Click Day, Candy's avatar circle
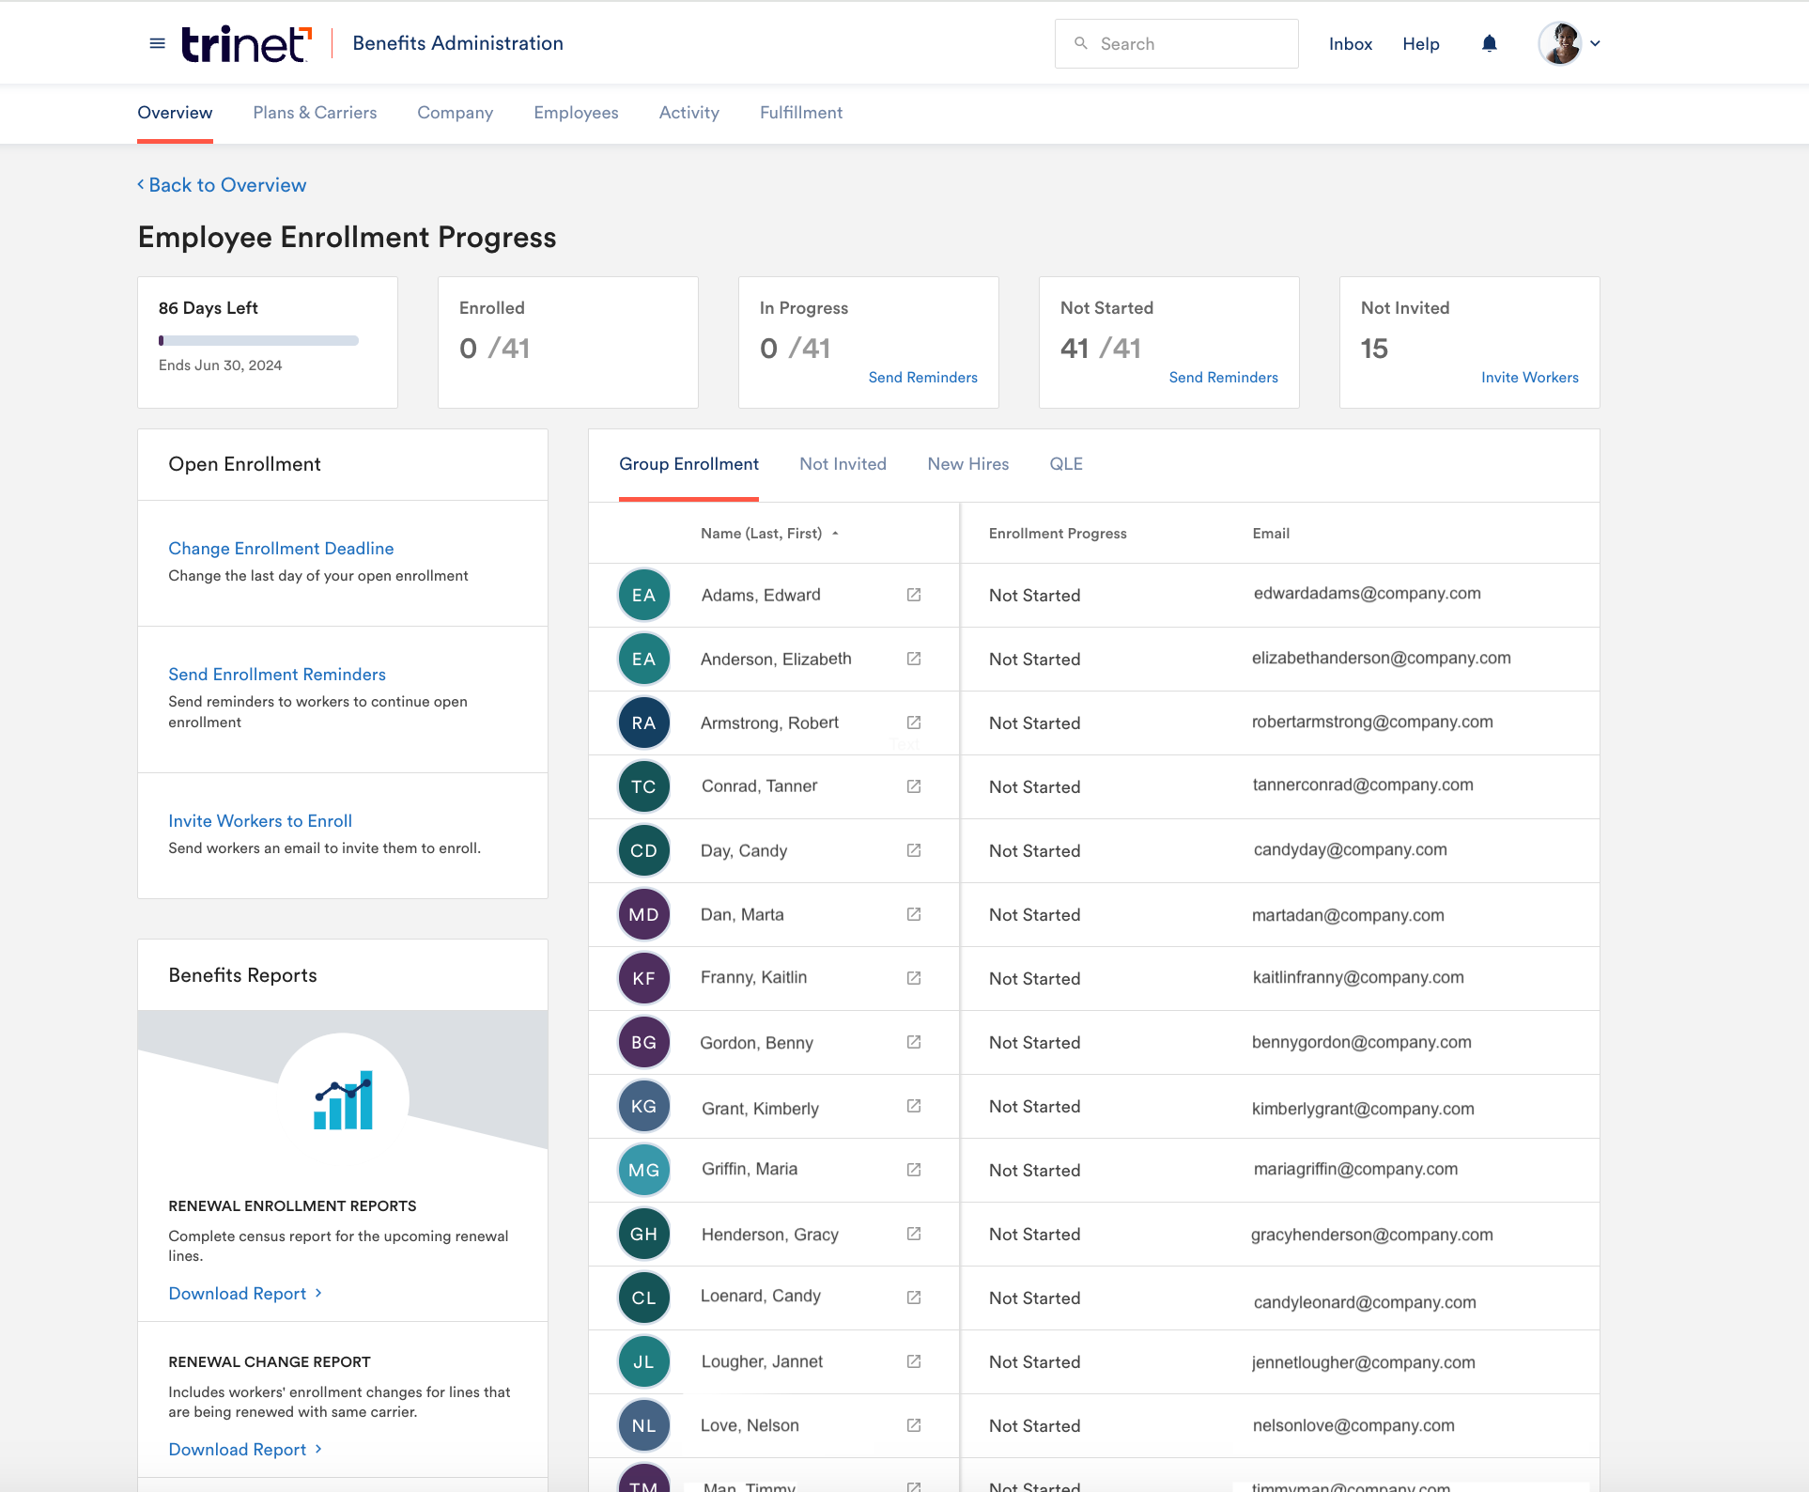This screenshot has height=1492, width=1809. [643, 849]
